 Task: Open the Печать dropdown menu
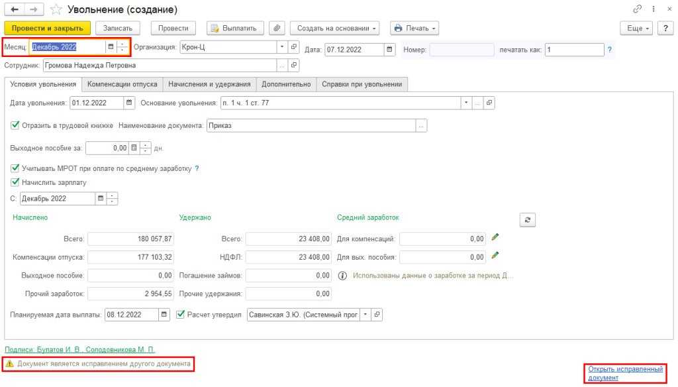414,28
